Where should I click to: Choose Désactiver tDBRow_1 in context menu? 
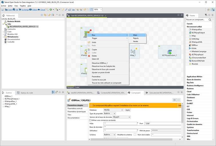[x=108, y=63]
